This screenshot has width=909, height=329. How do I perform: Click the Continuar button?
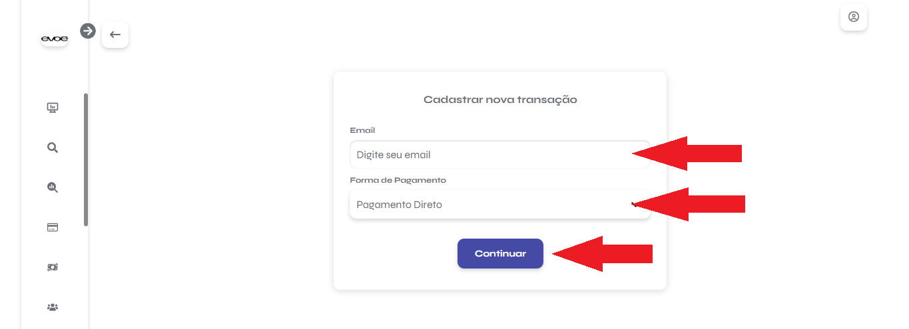[500, 253]
